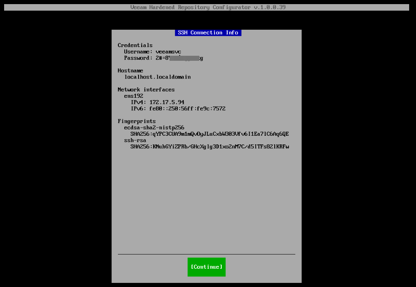
Task: Select localhost.localdomain hostname value
Action: (x=158, y=77)
